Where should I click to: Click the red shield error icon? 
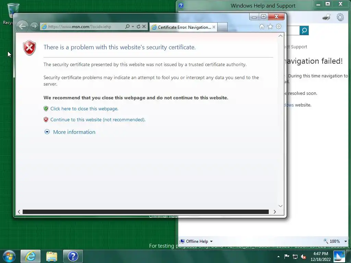tap(29, 48)
